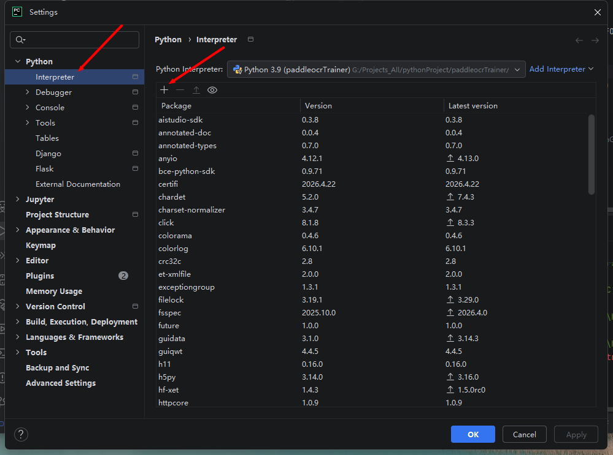
Task: Sort by the Package column header
Action: pos(228,106)
